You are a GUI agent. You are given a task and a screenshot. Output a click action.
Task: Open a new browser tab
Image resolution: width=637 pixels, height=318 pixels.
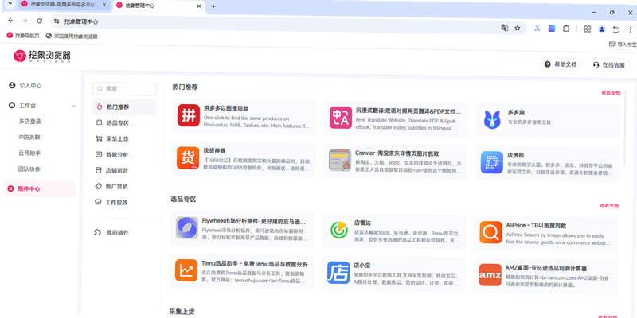(x=213, y=6)
